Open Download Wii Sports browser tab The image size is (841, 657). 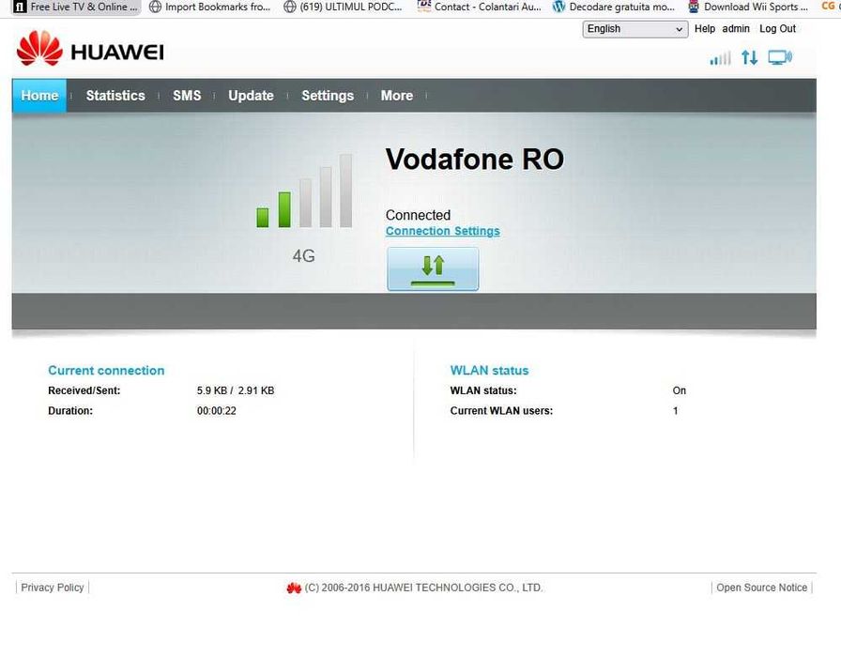click(x=749, y=7)
